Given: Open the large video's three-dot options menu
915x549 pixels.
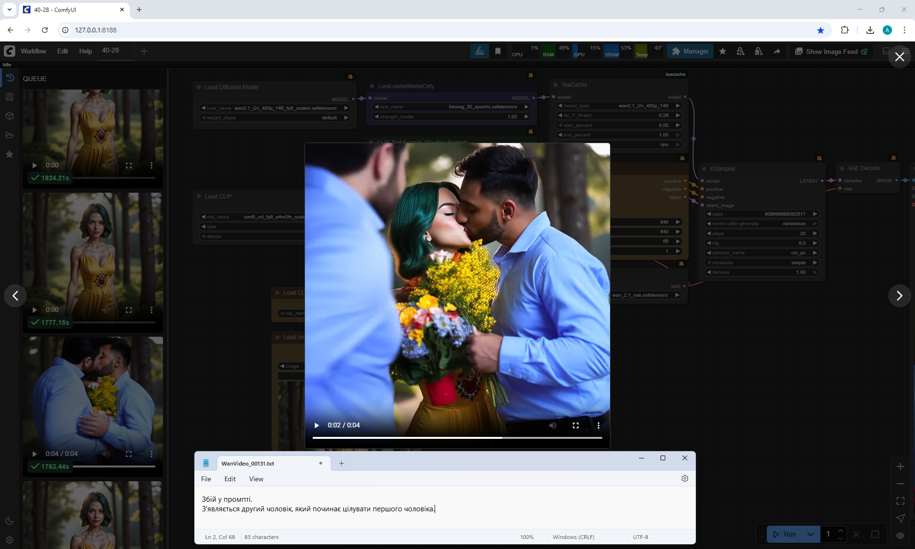Looking at the screenshot, I should 598,425.
